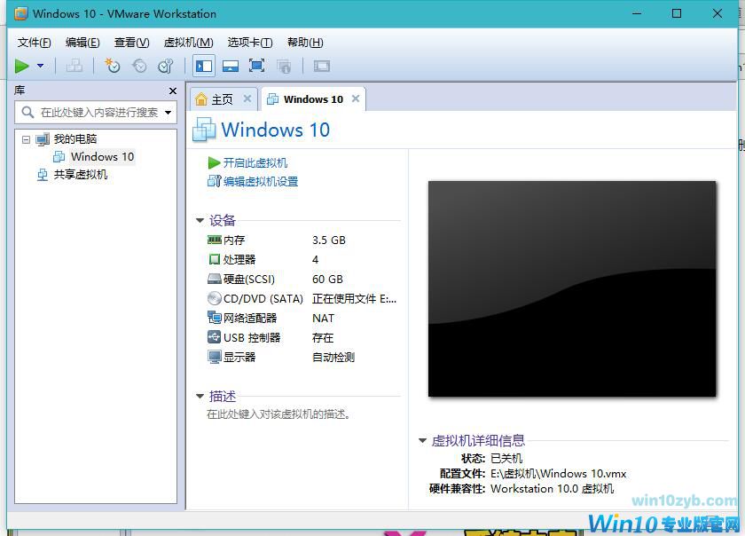Open the 虚拟机(M) menu
Screen dimensions: 745x536
click(188, 42)
